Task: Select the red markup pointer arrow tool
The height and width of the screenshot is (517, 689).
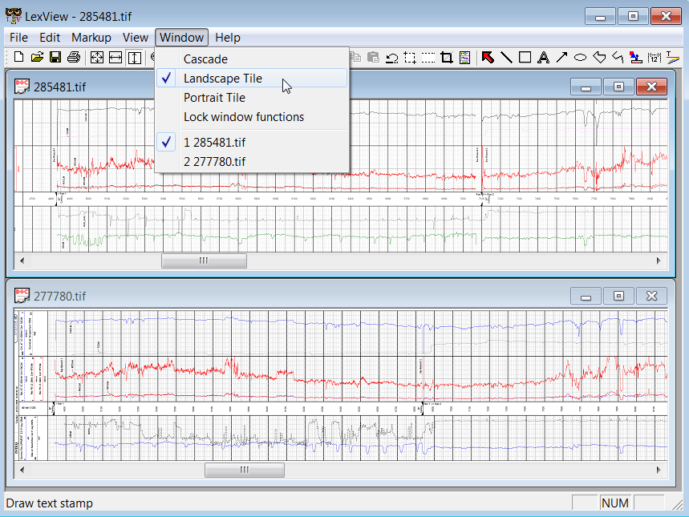Action: tap(488, 58)
